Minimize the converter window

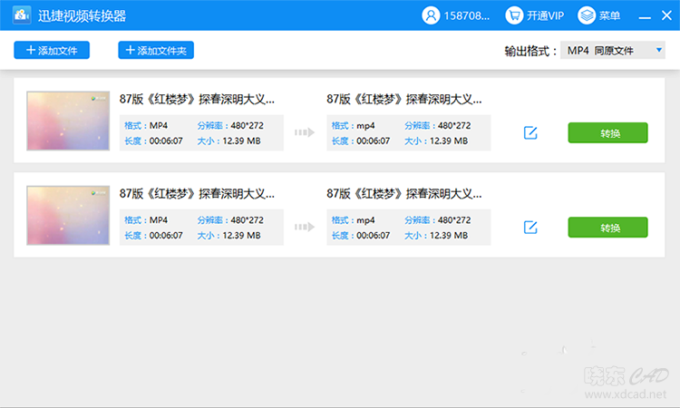pyautogui.click(x=645, y=17)
